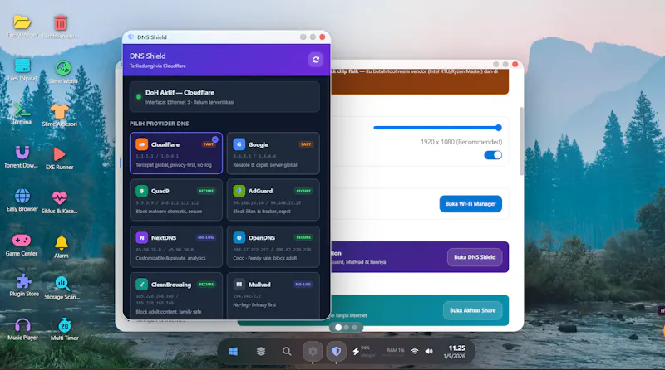Image resolution: width=665 pixels, height=370 pixels.
Task: Launch Slime World from desktop
Action: point(63,68)
